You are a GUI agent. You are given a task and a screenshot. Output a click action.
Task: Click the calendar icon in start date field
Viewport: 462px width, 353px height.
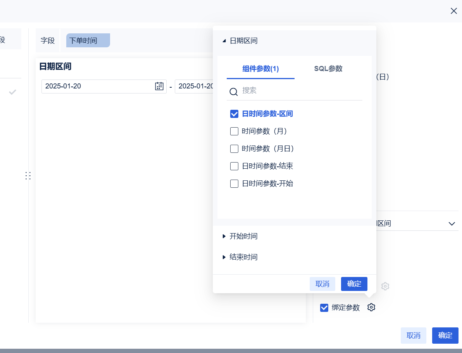[x=159, y=86]
